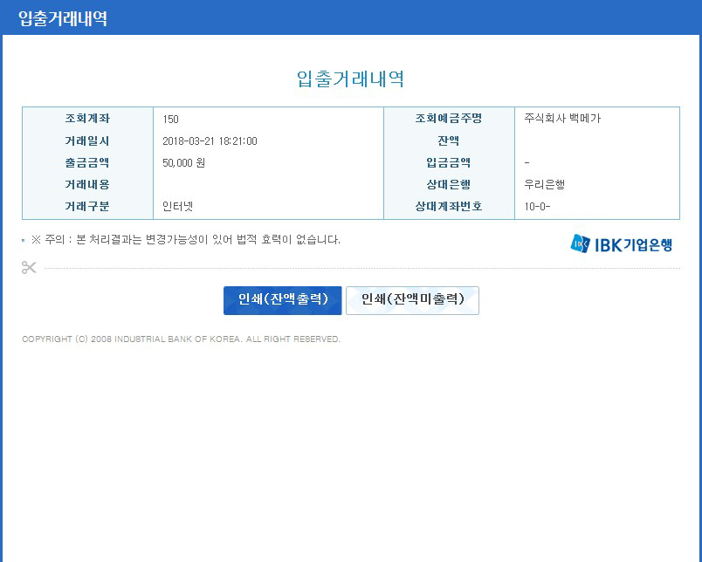Image resolution: width=702 pixels, height=562 pixels.
Task: Click the 주의 legal notice text
Action: [185, 240]
